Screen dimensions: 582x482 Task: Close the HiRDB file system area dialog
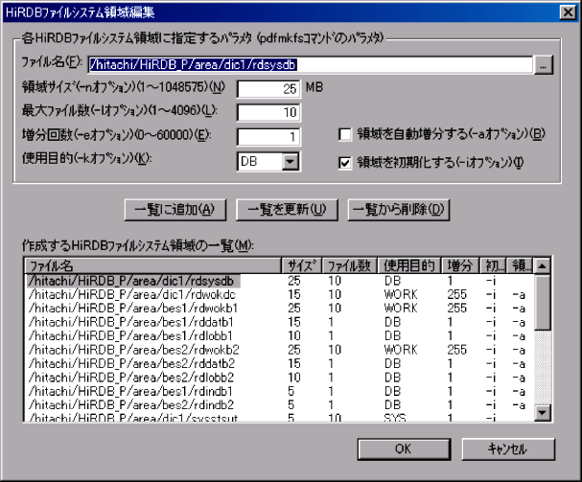point(568,12)
